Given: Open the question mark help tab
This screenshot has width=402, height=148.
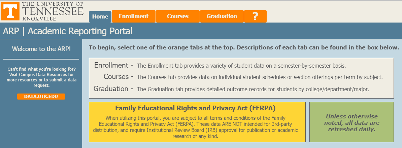Looking at the screenshot, I should pos(255,16).
